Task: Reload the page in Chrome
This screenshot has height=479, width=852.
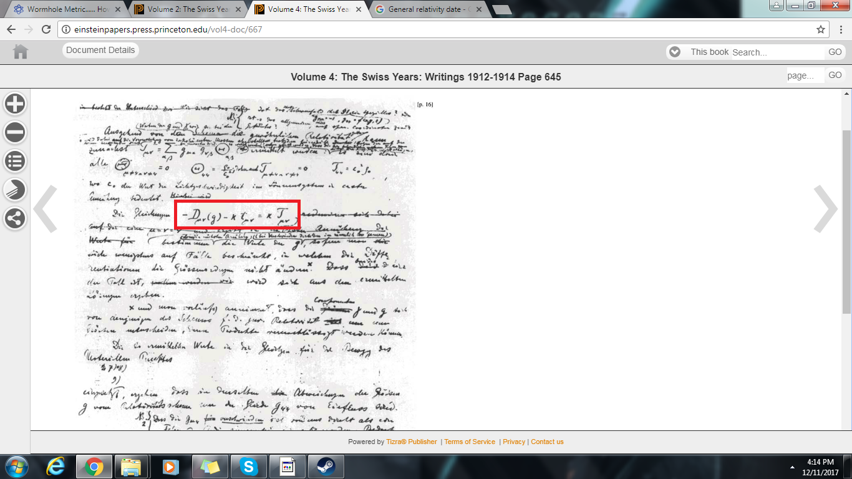Action: tap(46, 29)
